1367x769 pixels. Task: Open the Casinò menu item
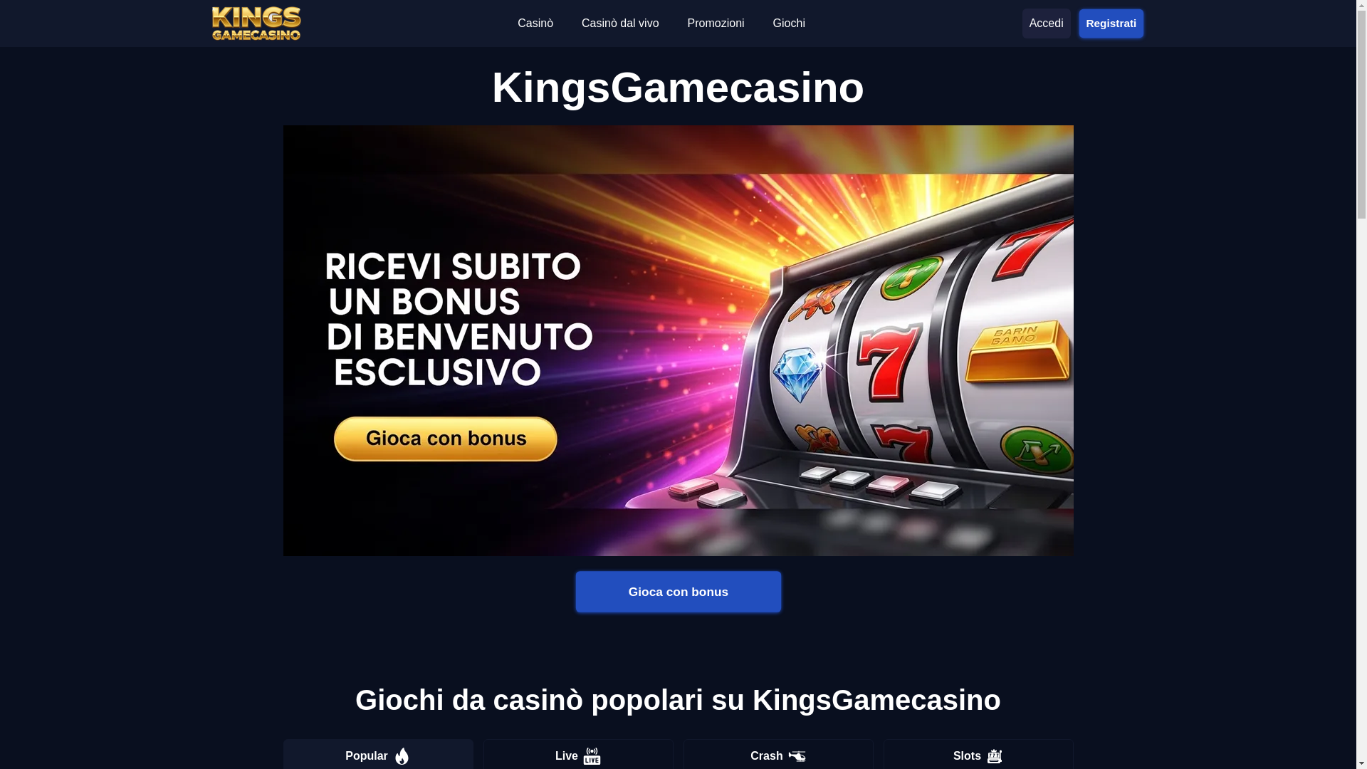535,23
